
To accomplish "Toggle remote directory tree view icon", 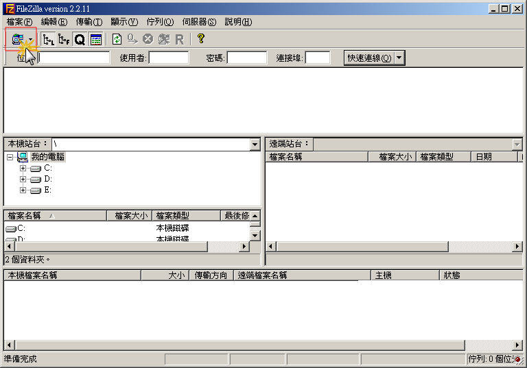I will coord(64,39).
